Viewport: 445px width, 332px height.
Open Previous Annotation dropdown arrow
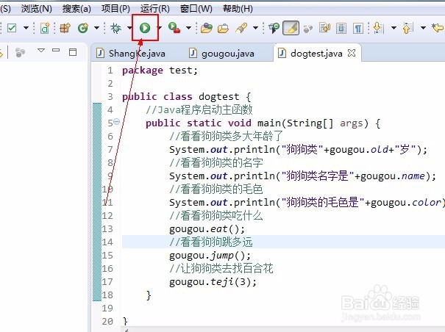(423, 28)
